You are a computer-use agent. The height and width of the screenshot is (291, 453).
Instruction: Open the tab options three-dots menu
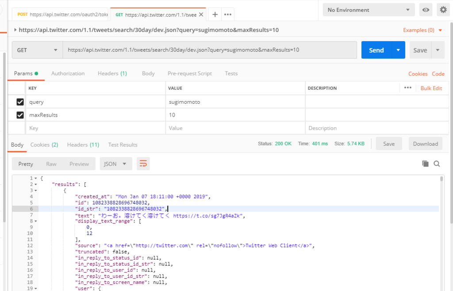pyautogui.click(x=228, y=15)
